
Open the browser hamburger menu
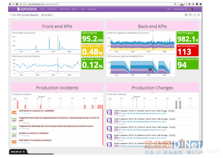(x=201, y=4)
